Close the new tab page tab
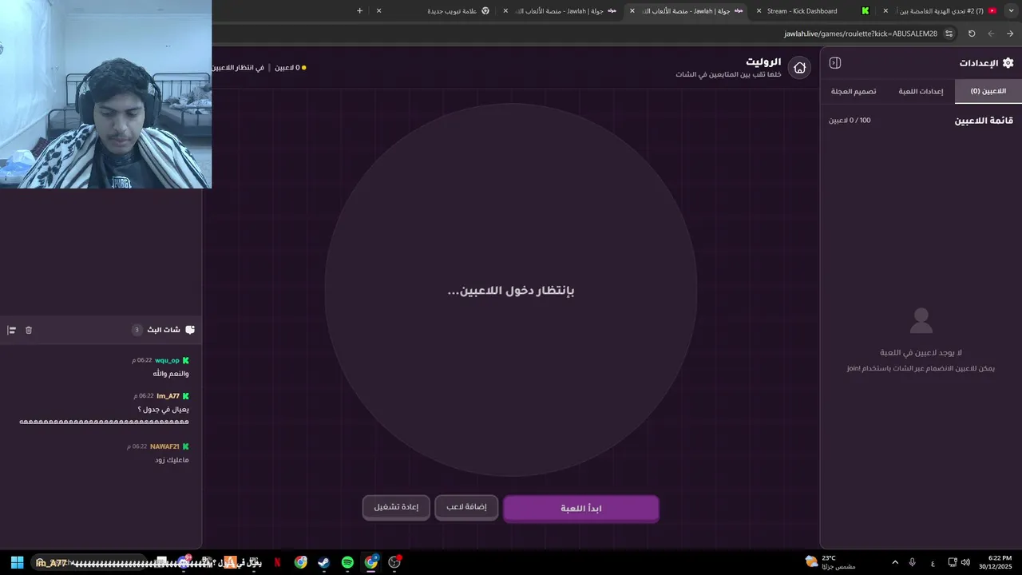The width and height of the screenshot is (1022, 575). 378,10
